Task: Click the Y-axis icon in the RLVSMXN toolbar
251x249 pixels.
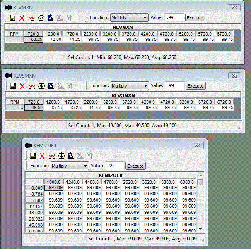Action: tap(70, 86)
